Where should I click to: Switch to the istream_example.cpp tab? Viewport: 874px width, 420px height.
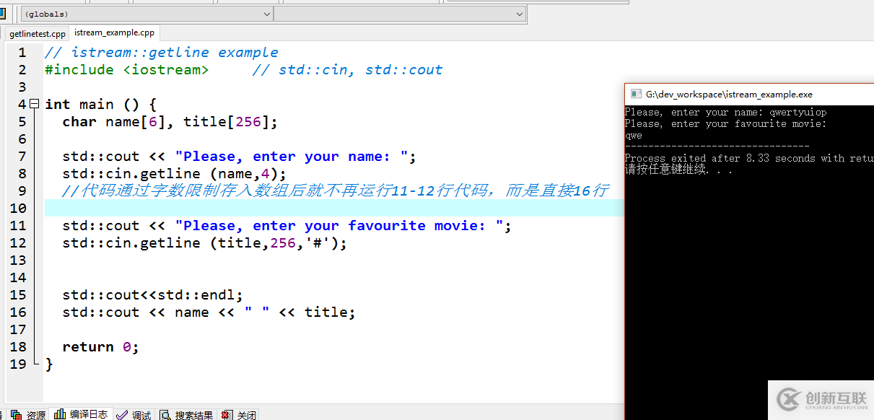pos(113,32)
